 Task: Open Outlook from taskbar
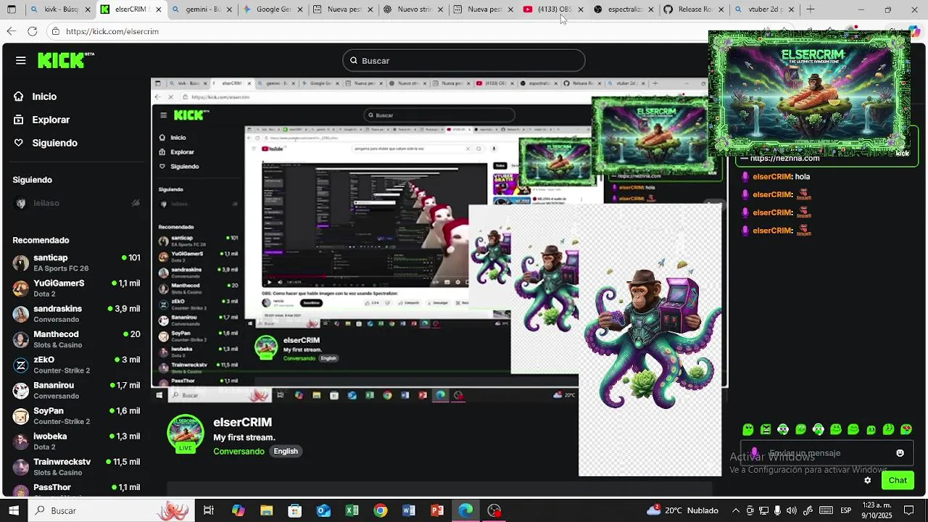click(323, 510)
